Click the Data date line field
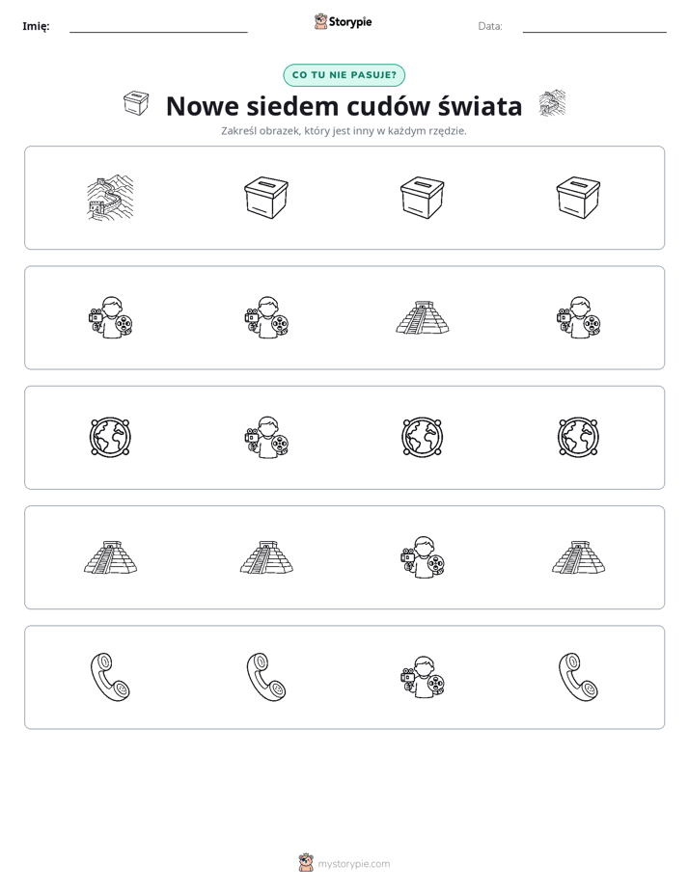The image size is (689, 891). click(594, 26)
